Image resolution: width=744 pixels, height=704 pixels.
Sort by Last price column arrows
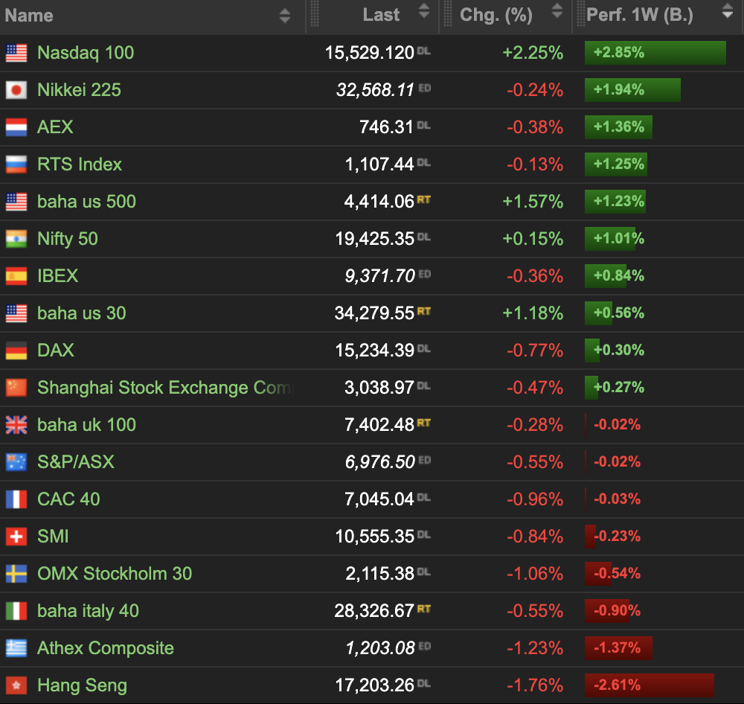(x=424, y=11)
